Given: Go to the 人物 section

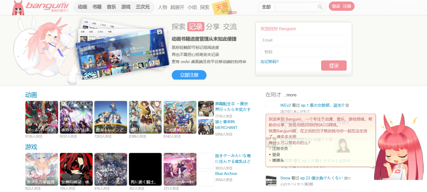Looking at the screenshot, I should tap(163, 7).
